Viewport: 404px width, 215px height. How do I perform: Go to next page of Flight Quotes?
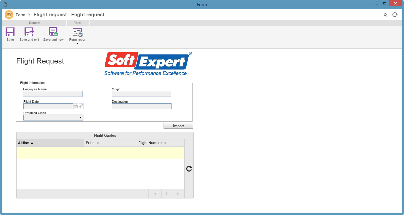pos(178,194)
